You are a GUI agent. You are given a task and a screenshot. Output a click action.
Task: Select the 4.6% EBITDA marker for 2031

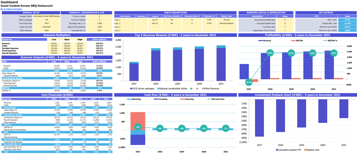point(333,53)
